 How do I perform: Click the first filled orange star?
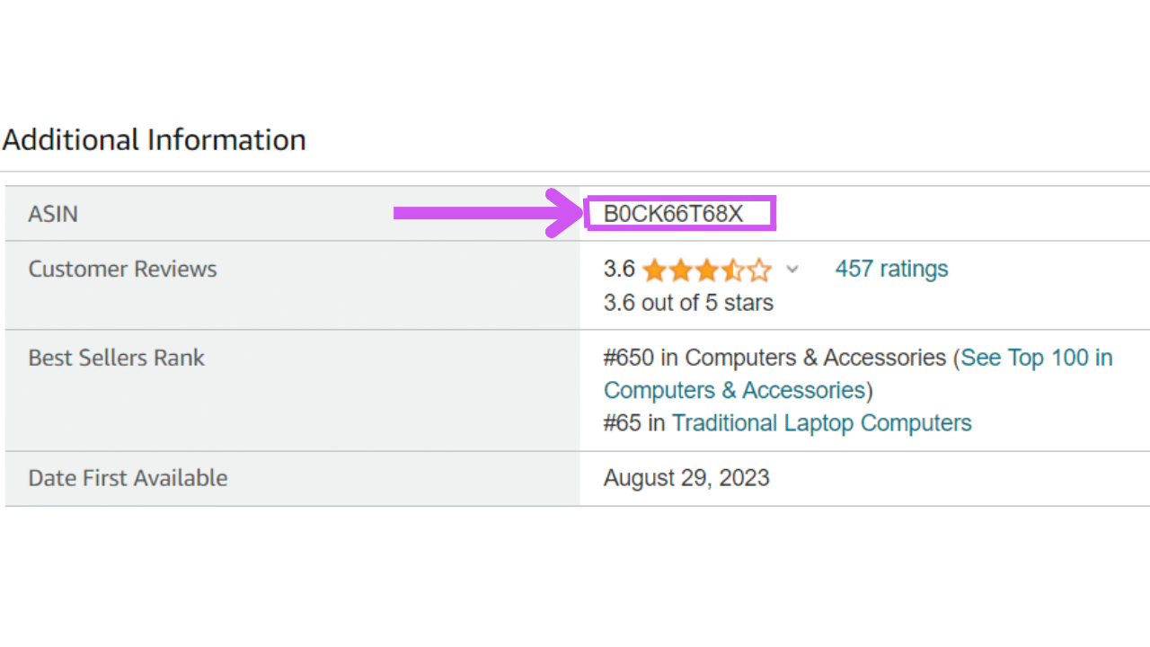pos(654,270)
